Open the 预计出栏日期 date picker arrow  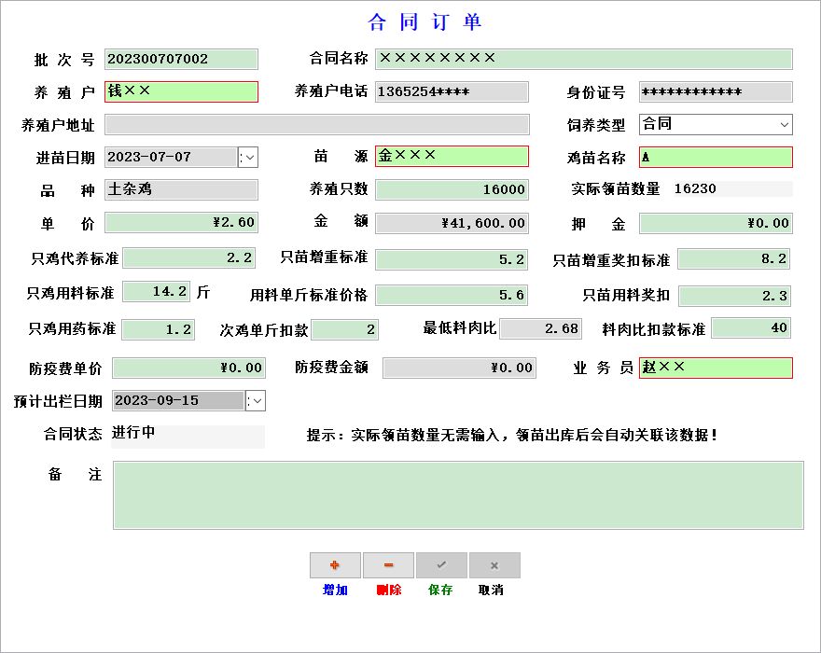point(256,401)
